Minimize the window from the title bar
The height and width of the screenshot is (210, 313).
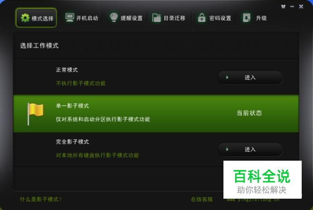(x=292, y=7)
